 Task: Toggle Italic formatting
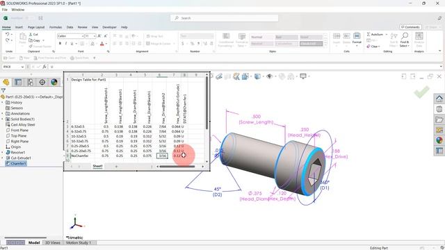coord(66,44)
